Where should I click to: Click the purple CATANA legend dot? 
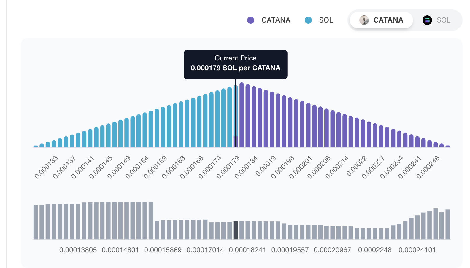[251, 20]
